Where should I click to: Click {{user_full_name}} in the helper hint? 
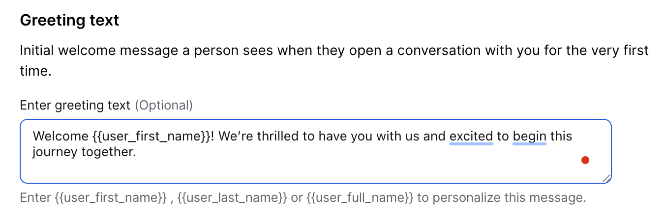(x=360, y=198)
